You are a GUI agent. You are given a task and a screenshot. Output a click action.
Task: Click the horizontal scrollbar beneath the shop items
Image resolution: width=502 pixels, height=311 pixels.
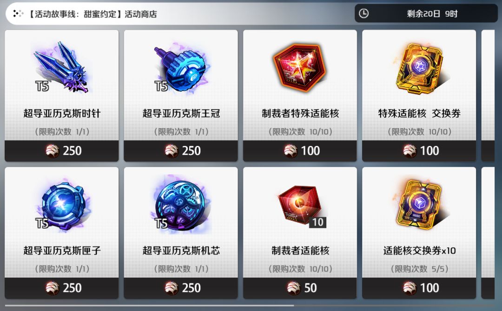click(150, 305)
